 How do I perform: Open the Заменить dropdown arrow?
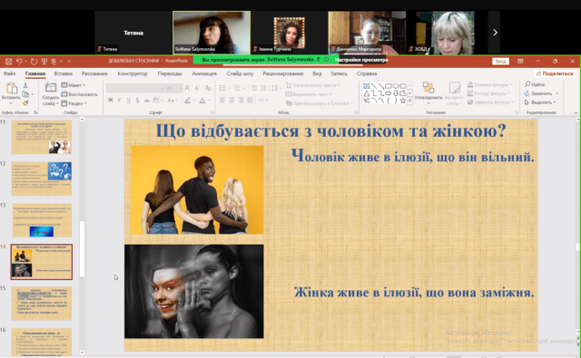556,93
